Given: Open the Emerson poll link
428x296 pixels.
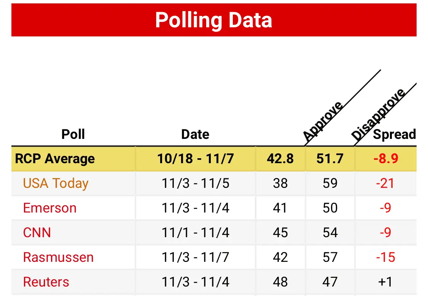Looking at the screenshot, I should click(x=50, y=208).
